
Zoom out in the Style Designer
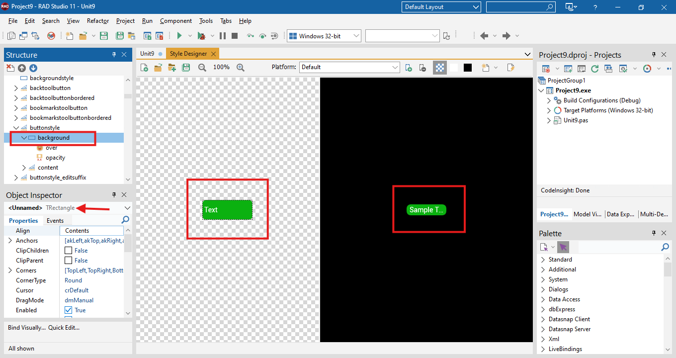pyautogui.click(x=202, y=67)
